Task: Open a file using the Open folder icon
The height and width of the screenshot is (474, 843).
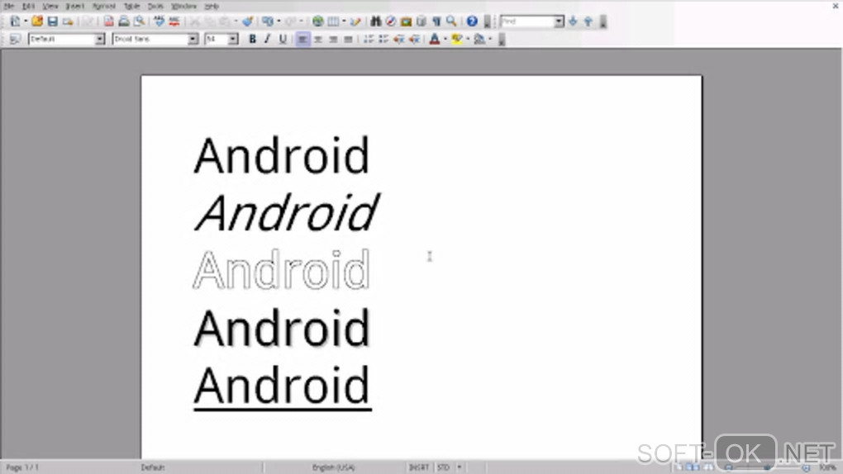Action: coord(37,21)
